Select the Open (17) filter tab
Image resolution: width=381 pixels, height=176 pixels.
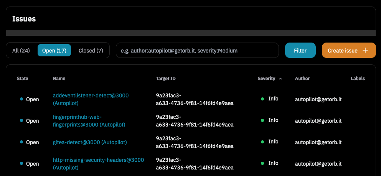(54, 51)
